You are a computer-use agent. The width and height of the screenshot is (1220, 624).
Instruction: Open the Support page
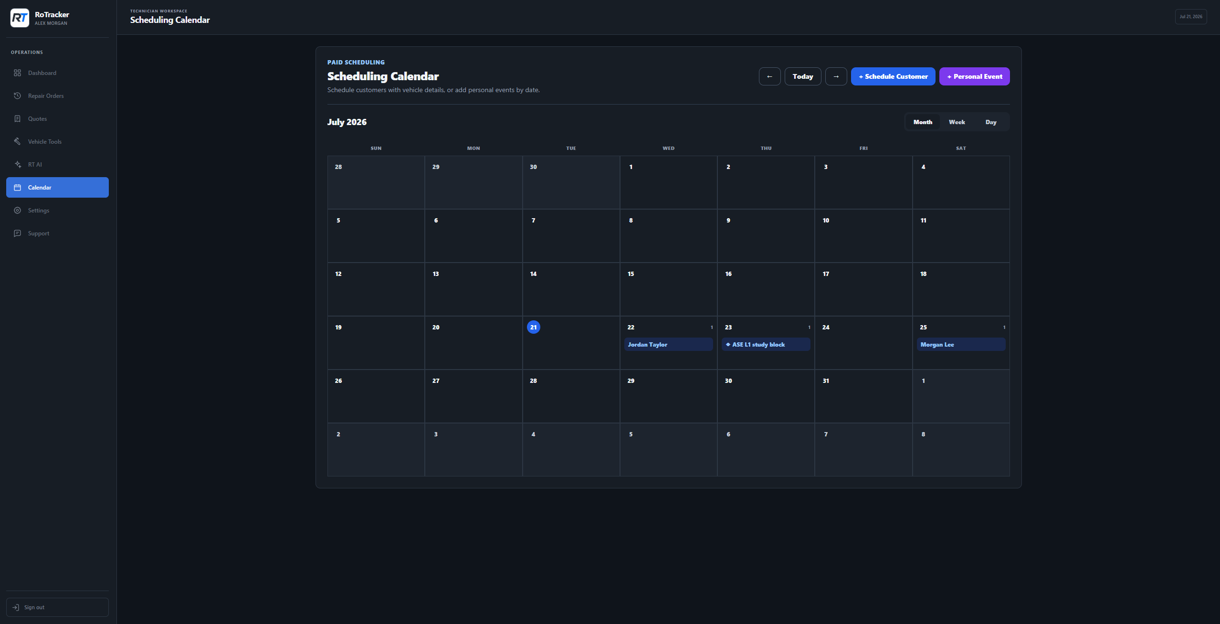[57, 233]
